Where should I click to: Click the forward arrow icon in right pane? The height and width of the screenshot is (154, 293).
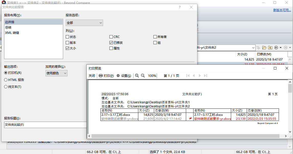tap(286, 48)
